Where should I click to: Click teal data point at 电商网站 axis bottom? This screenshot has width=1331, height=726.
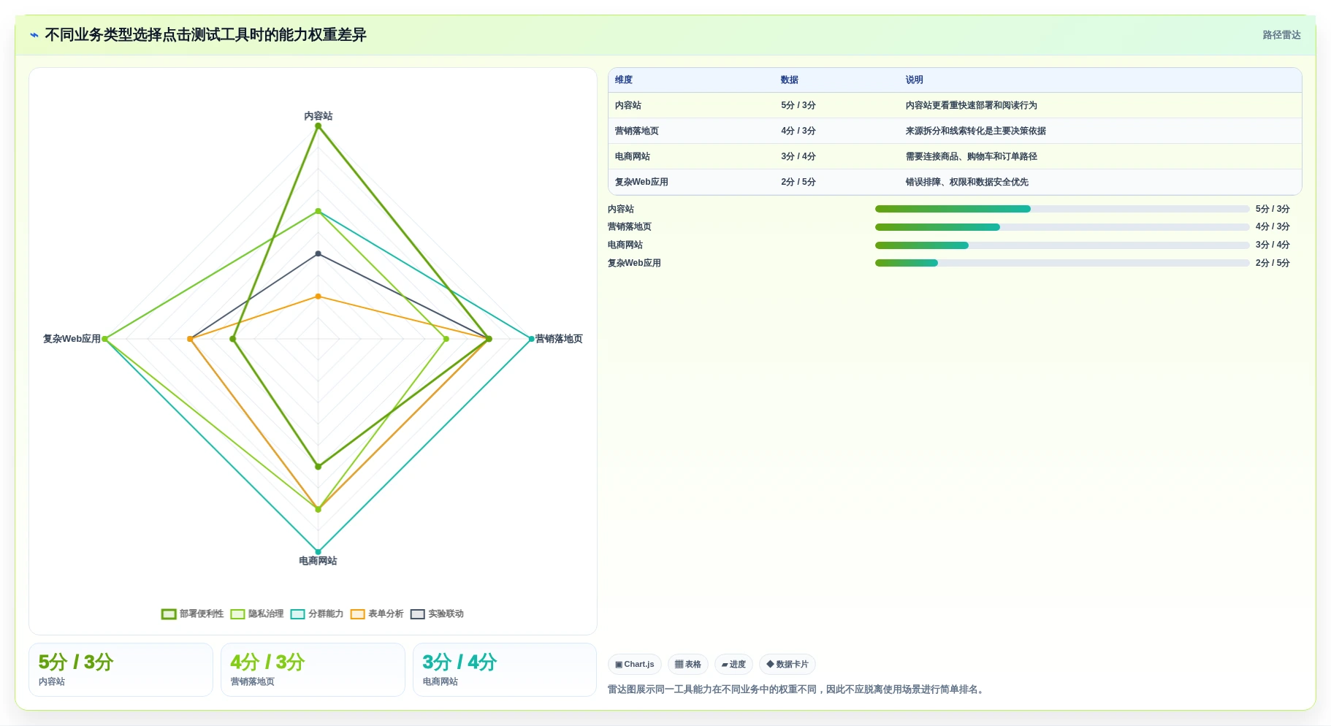pyautogui.click(x=318, y=551)
